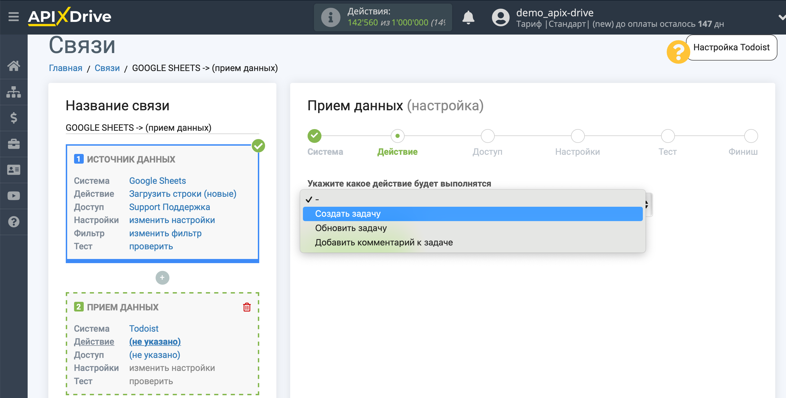Go to Доступ step circle
786x398 pixels.
[x=487, y=136]
